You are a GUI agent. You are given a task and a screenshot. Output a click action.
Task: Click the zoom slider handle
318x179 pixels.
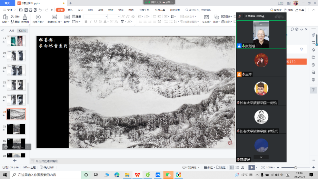pyautogui.click(x=296, y=167)
